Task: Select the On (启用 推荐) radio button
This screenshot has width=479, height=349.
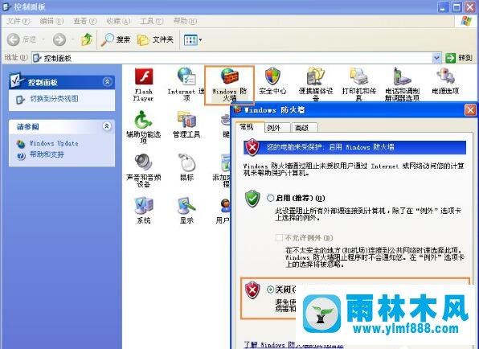Action: (270, 198)
